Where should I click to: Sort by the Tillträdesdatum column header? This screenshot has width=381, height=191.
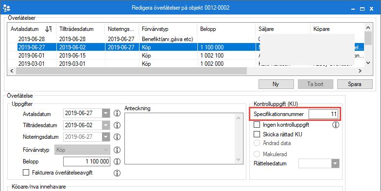81,29
